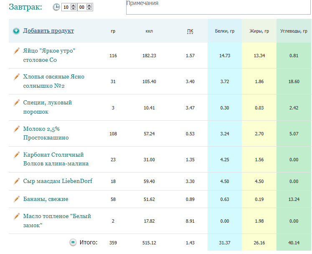Click the minutes input field showing 00
Image resolution: width=312 pixels, height=254 pixels.
(82, 7)
